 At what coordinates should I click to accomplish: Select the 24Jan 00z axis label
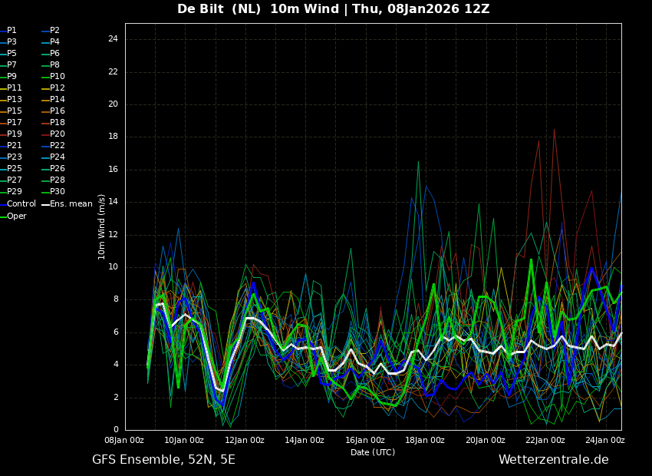click(x=605, y=441)
